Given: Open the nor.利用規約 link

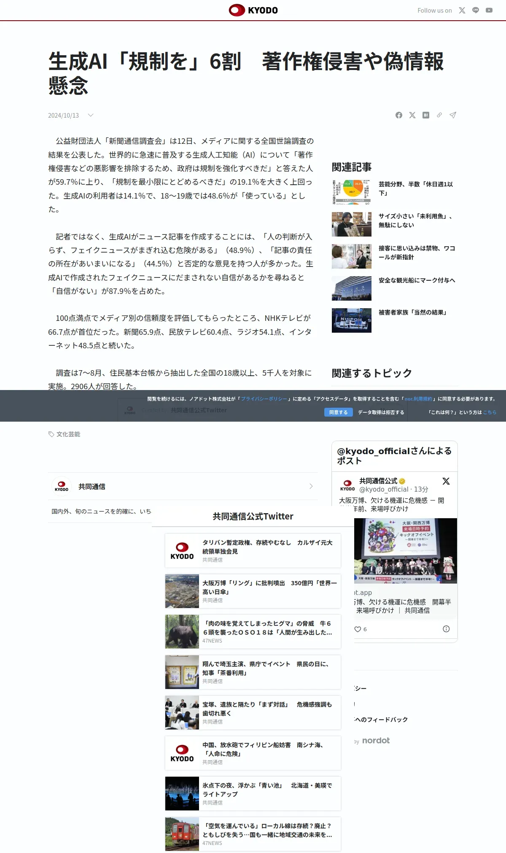Looking at the screenshot, I should coord(418,399).
